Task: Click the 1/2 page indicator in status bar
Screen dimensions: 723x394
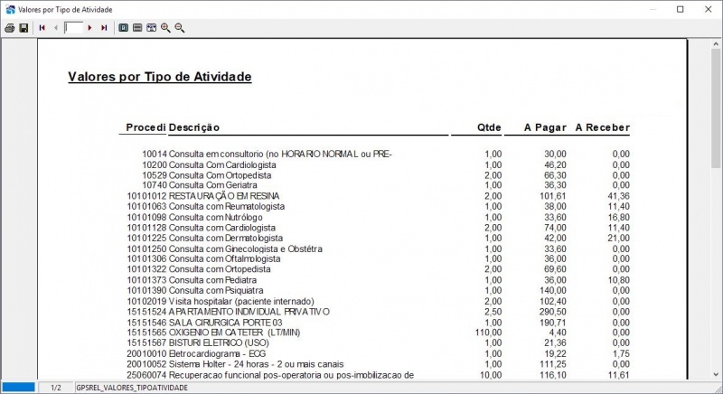Action: [x=56, y=388]
